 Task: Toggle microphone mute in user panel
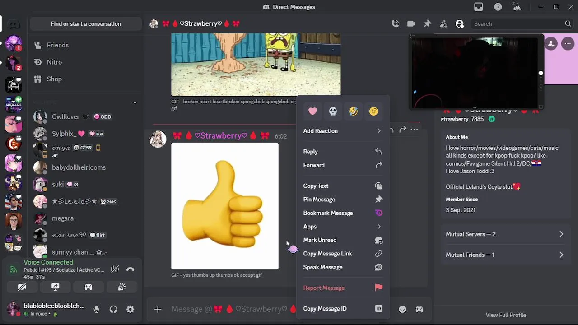[x=96, y=309]
